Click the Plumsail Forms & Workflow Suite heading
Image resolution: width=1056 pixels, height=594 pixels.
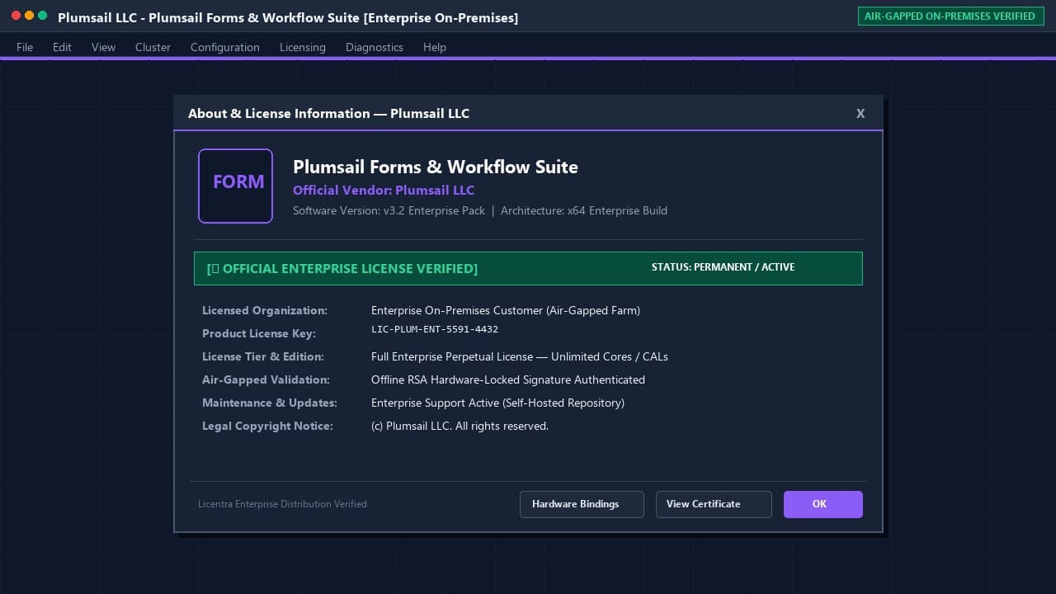[x=436, y=167]
